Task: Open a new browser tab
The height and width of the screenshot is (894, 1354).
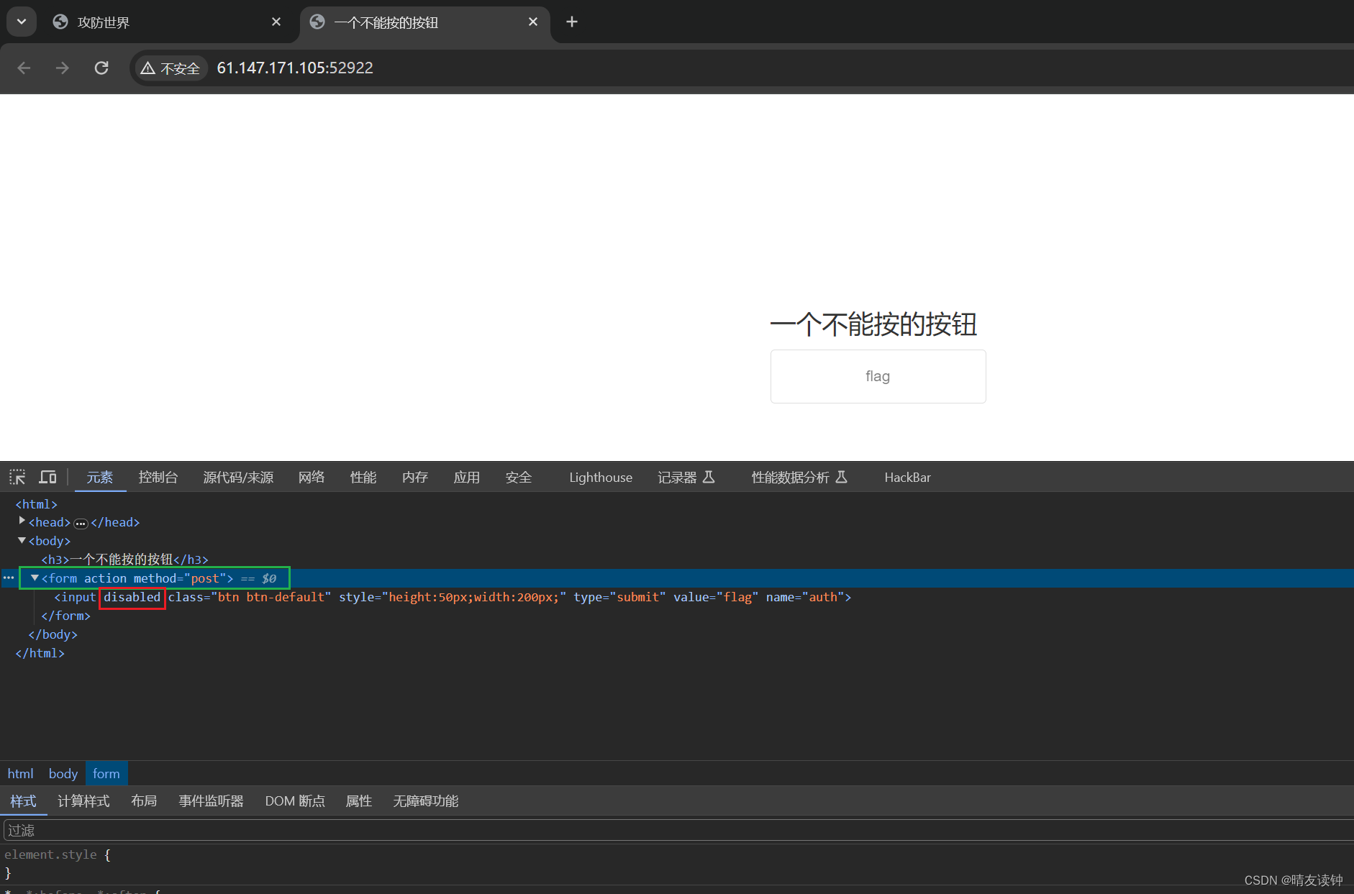Action: [x=571, y=22]
